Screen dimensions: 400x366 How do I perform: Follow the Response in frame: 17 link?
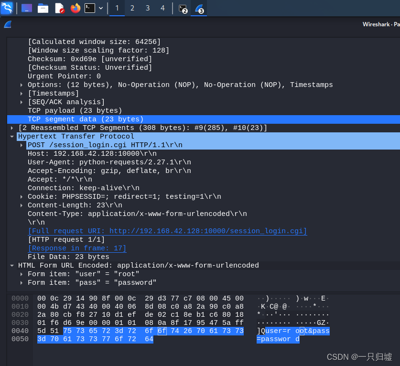tap(77, 248)
